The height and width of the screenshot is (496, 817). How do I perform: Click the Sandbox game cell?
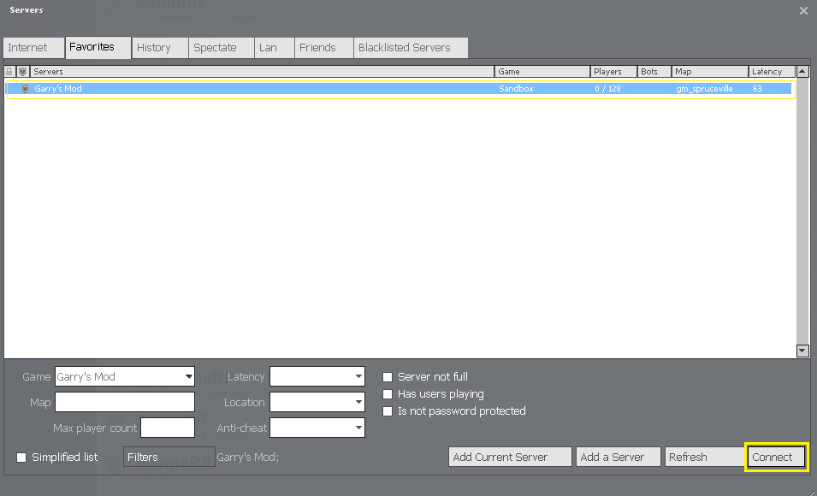[x=516, y=89]
